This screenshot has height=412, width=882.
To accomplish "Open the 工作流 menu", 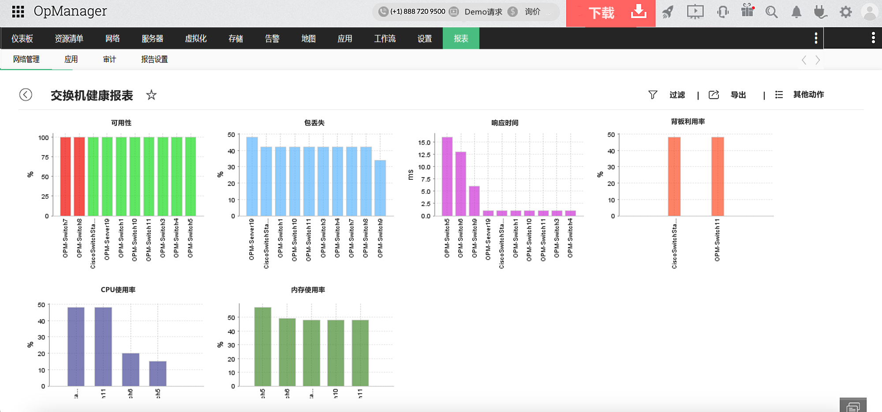I will (385, 38).
